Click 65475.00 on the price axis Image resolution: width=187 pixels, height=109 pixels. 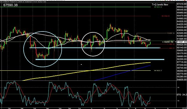182,16
